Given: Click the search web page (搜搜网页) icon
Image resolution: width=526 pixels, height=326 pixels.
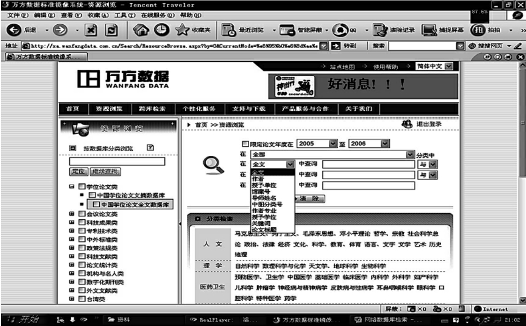Looking at the screenshot, I should [472, 46].
